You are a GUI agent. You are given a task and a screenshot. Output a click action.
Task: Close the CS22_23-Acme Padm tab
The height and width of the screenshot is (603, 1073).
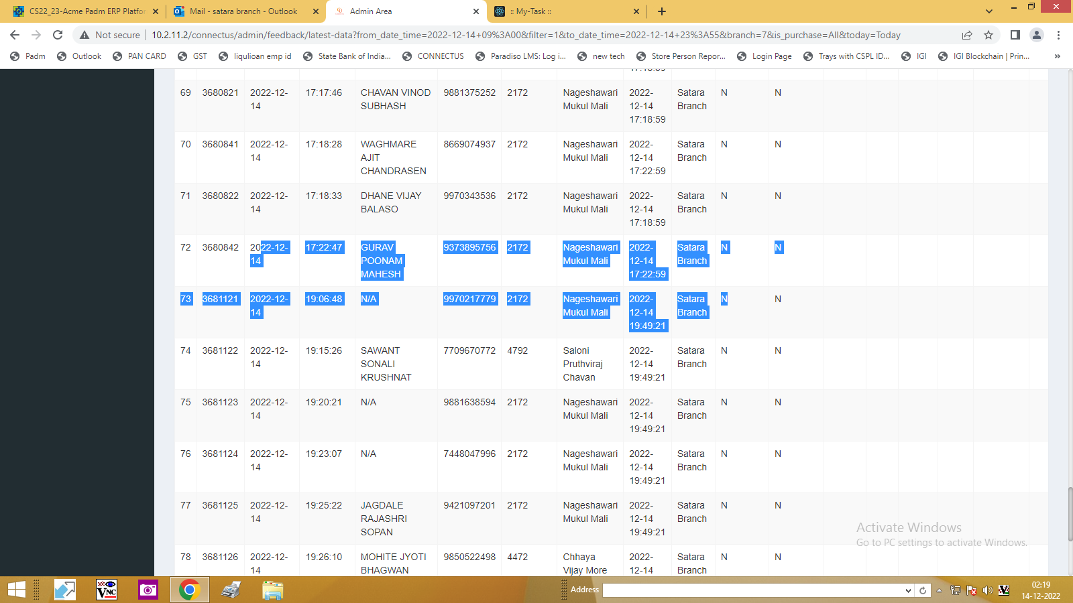click(156, 11)
